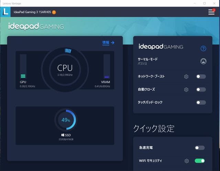The height and width of the screenshot is (171, 220).
Task: Click the ideapad GAMING banner logo
Action: click(36, 26)
